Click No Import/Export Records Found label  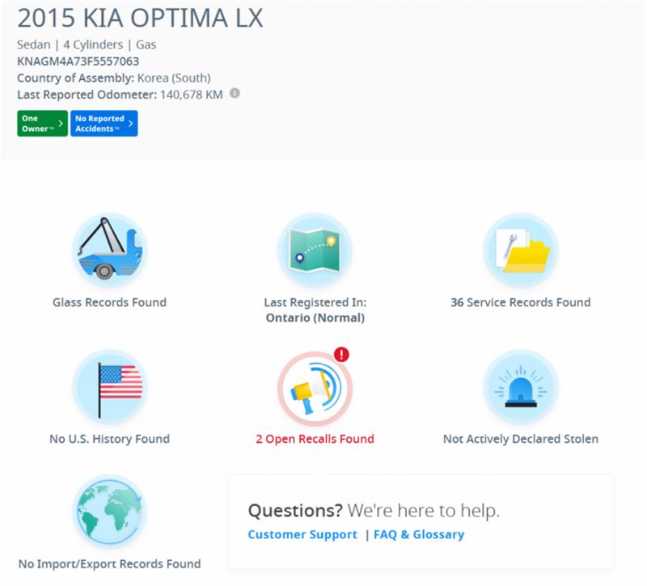click(x=110, y=563)
